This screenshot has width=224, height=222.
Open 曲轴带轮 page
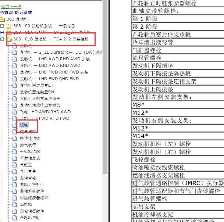pos(28,178)
